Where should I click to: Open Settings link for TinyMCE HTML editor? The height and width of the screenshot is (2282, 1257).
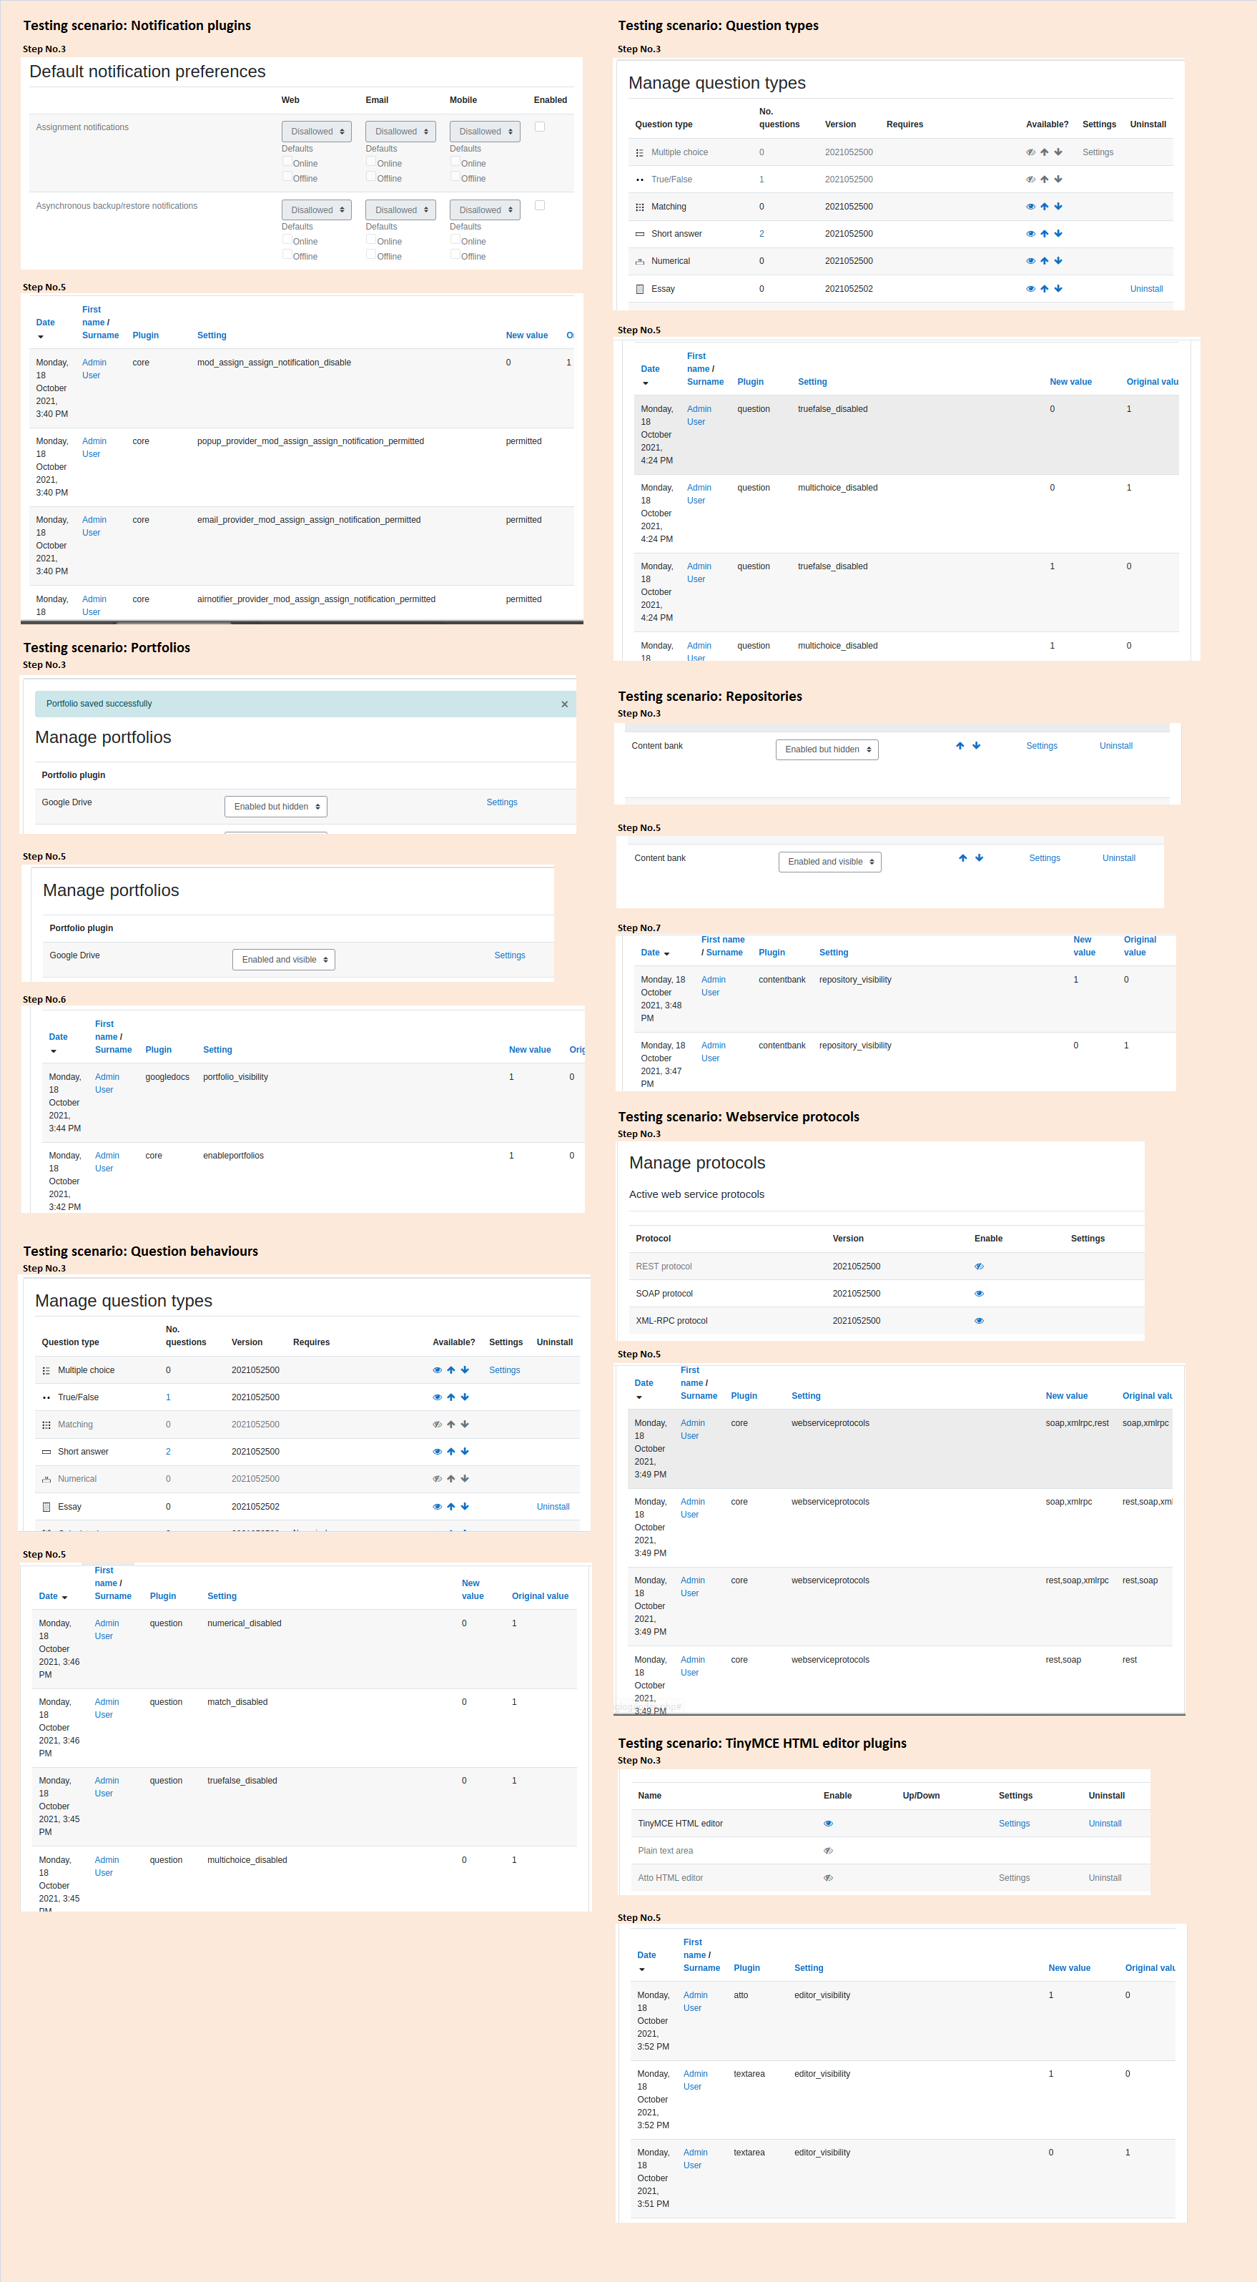[x=1013, y=1824]
